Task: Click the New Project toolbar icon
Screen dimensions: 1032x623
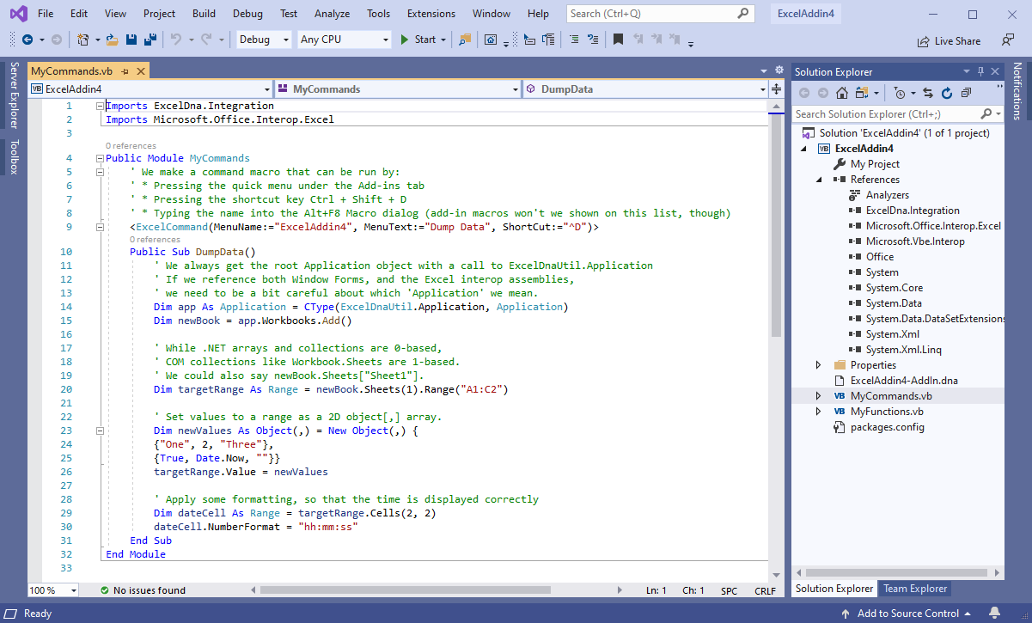Action: (x=83, y=40)
